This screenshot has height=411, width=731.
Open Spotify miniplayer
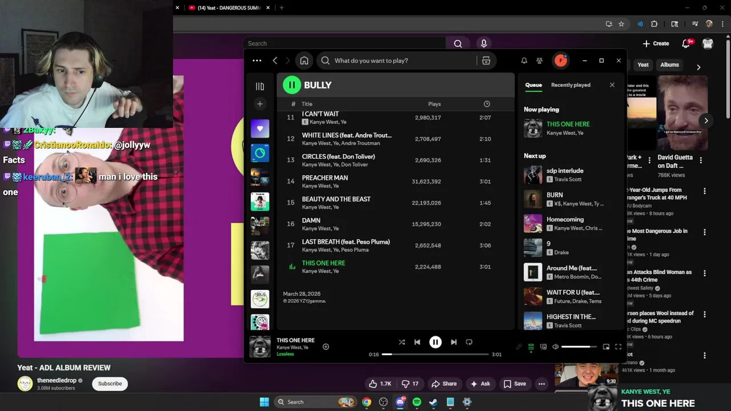606,346
